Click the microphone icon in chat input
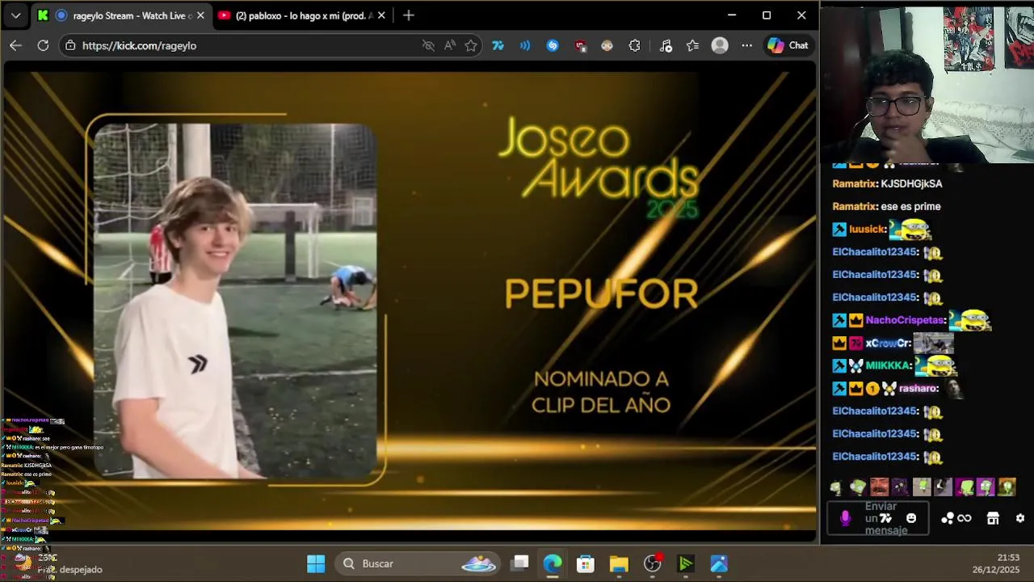Viewport: 1034px width, 582px height. pos(845,518)
